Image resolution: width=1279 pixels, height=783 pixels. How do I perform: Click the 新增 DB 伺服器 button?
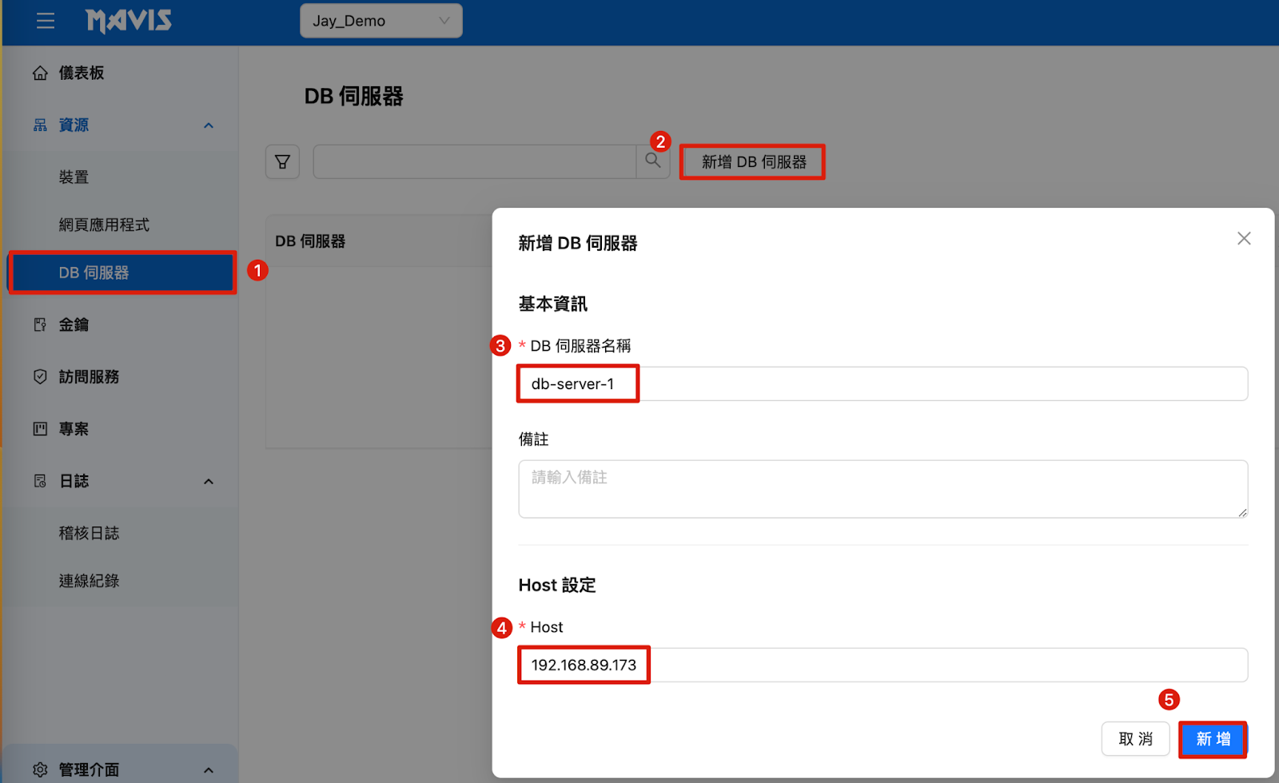(x=752, y=162)
